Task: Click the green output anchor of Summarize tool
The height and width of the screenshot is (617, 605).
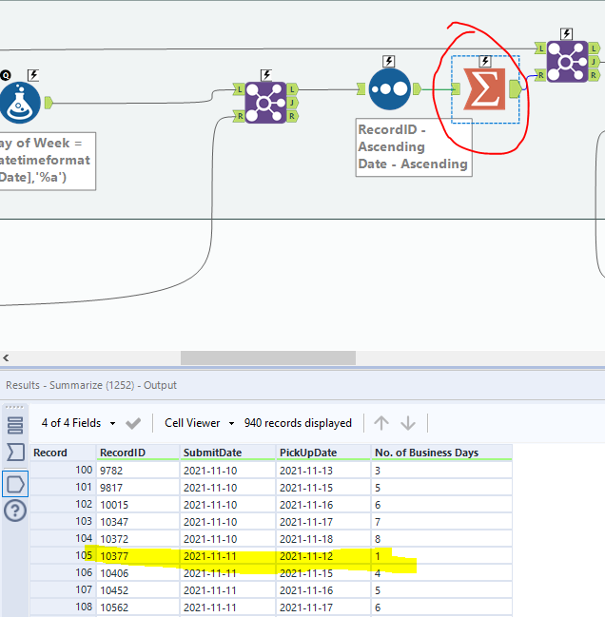Action: pos(515,89)
